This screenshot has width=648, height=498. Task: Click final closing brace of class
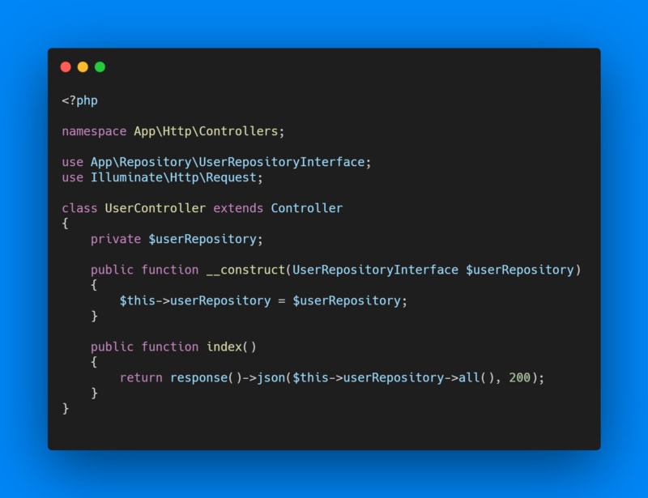click(x=66, y=409)
